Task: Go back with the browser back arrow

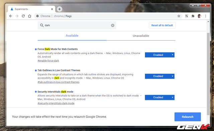Action: tap(11, 16)
